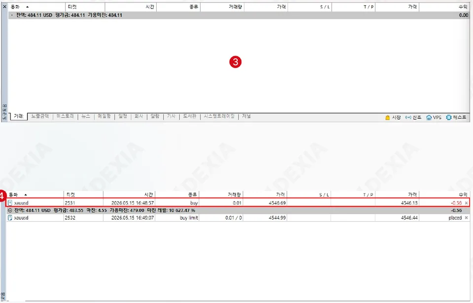Sort by 티켓 in the xauusd orders panel
This screenshot has width=473, height=303.
tap(83, 195)
